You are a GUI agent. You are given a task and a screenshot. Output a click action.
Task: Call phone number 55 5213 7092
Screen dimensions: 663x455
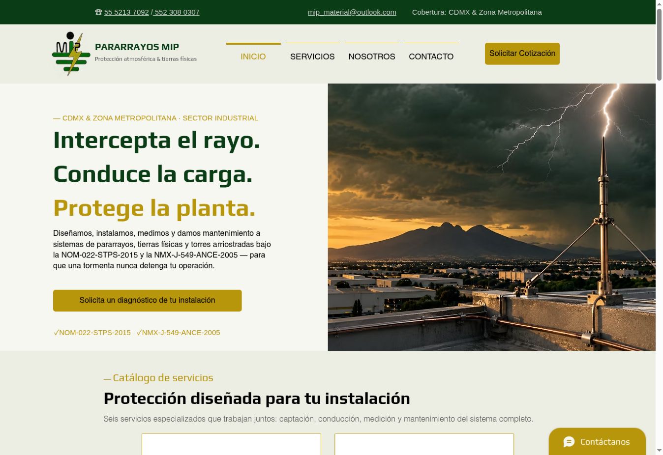coord(126,12)
